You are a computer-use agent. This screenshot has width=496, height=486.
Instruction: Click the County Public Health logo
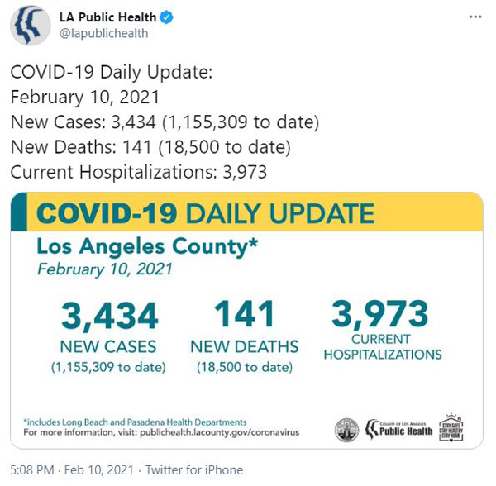(x=399, y=430)
